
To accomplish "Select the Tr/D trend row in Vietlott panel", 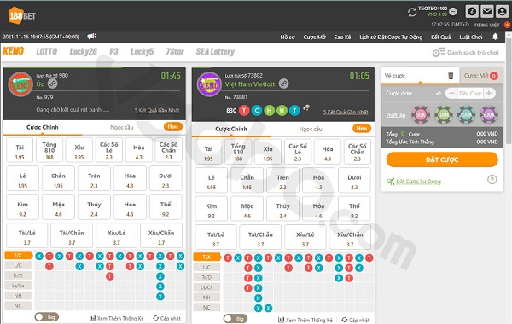I will 207,277.
